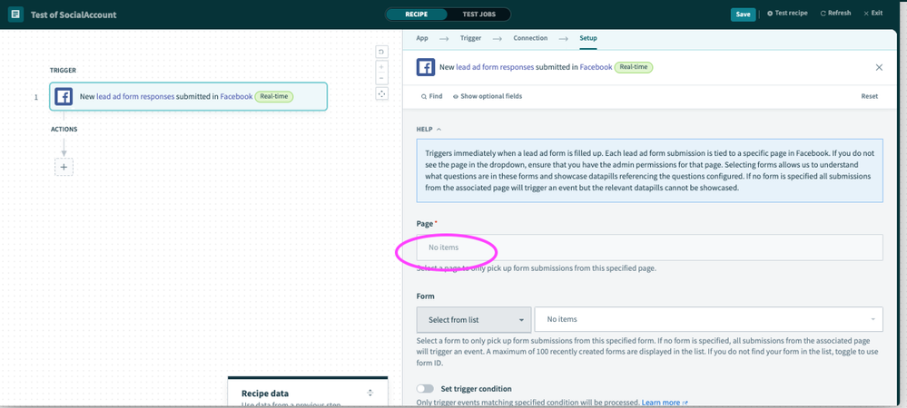The height and width of the screenshot is (408, 907).
Task: Open the Select from list mode dropdown
Action: [x=474, y=319]
